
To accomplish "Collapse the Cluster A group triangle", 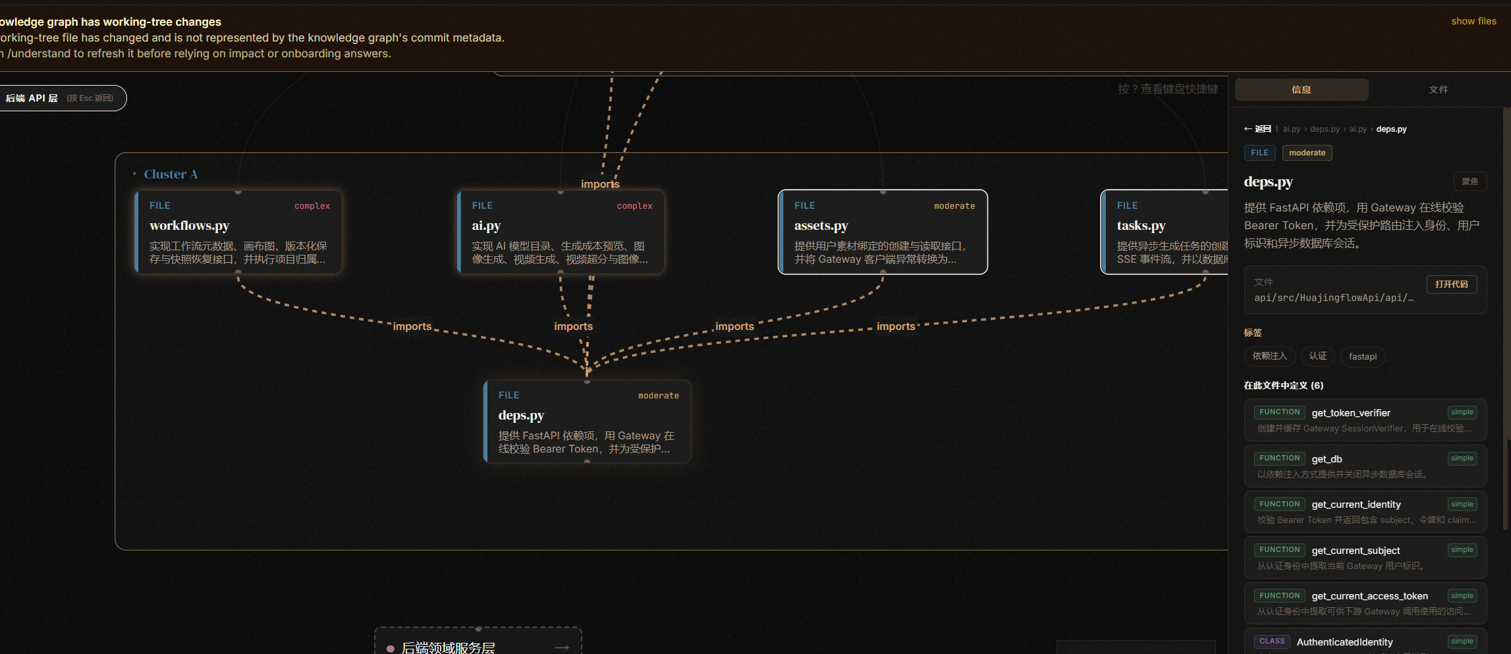I will point(134,175).
